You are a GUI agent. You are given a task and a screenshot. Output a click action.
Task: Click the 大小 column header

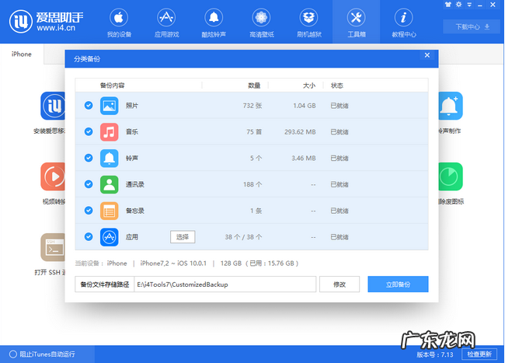coord(309,86)
